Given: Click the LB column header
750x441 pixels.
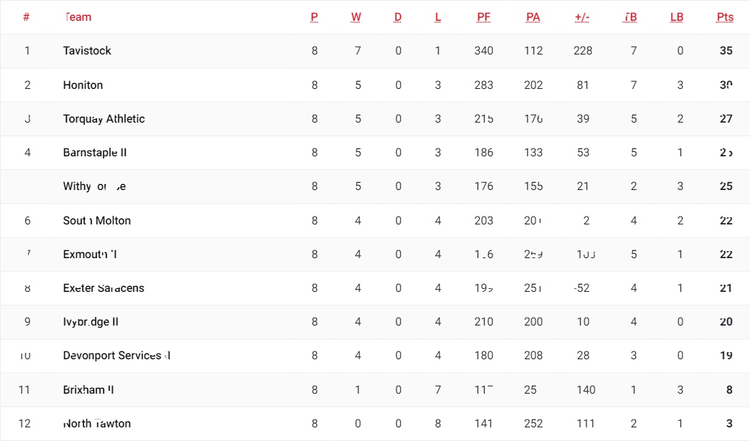Looking at the screenshot, I should (x=676, y=17).
